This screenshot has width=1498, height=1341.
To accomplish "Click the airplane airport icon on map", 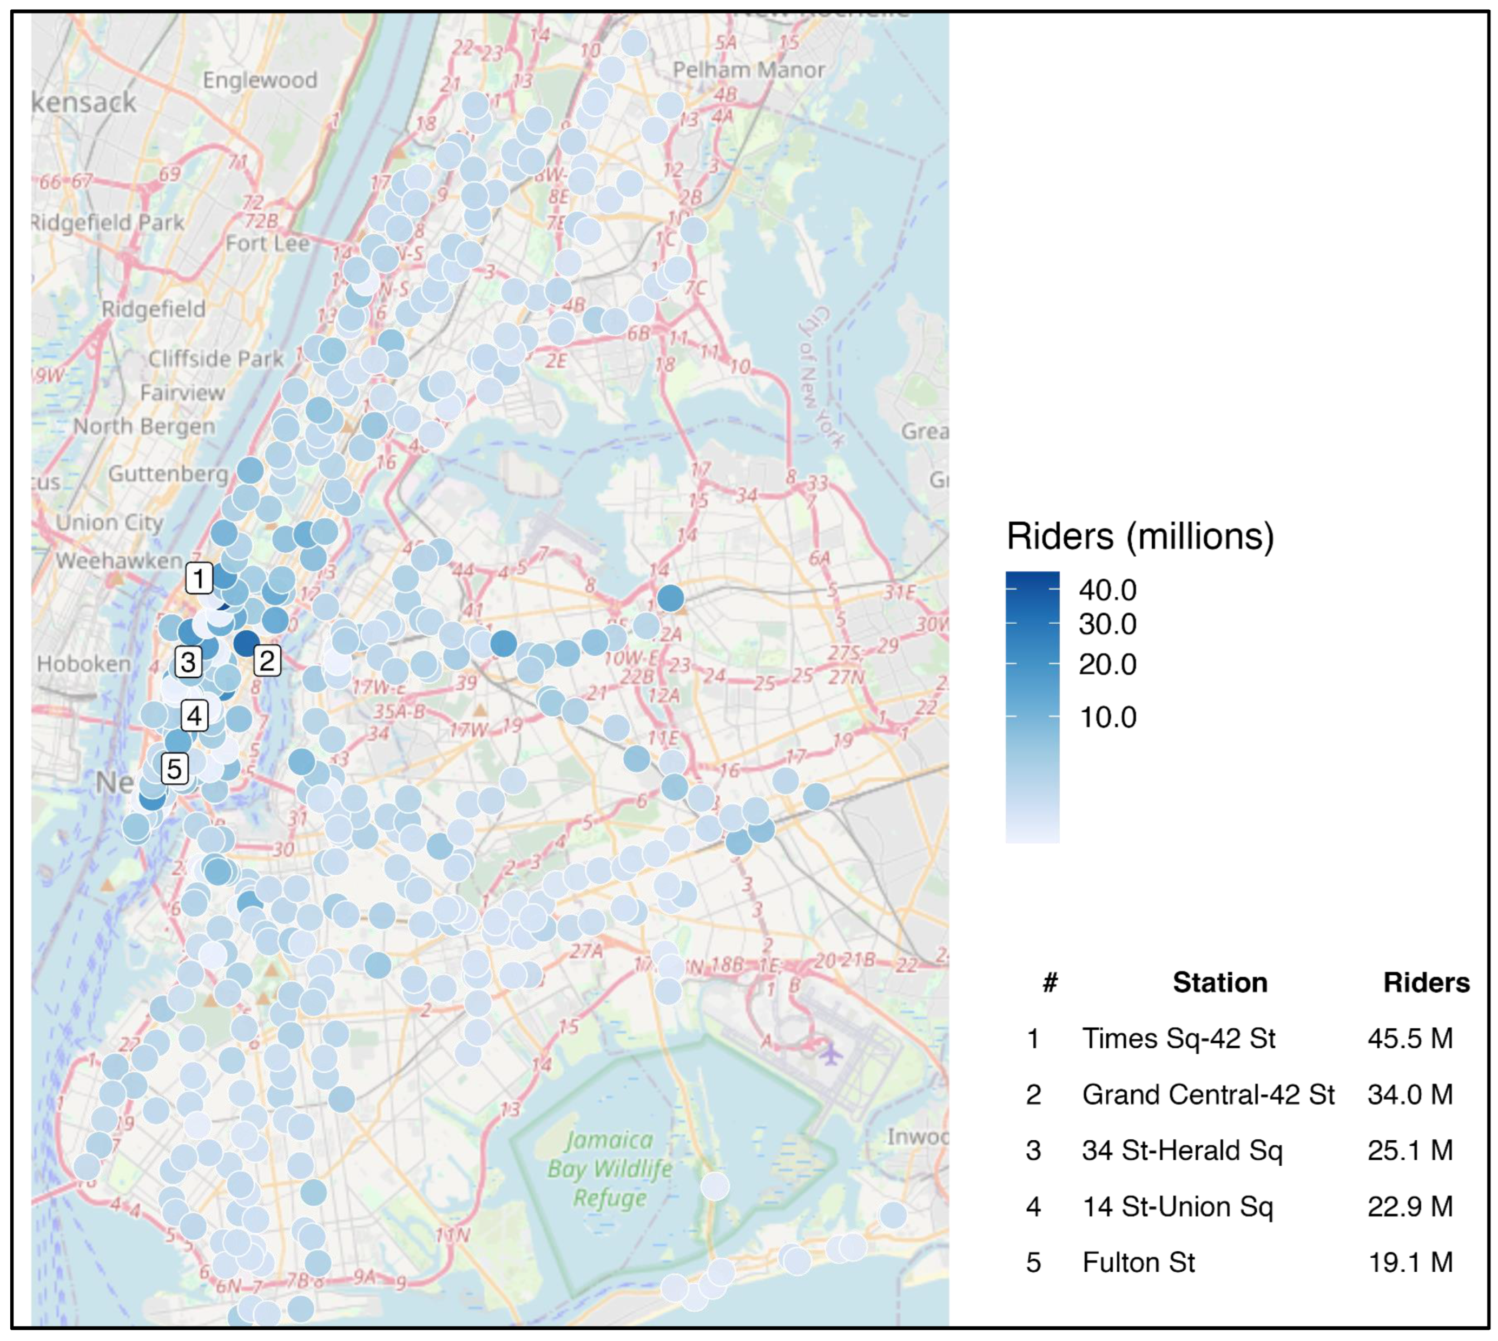I will tap(831, 1055).
